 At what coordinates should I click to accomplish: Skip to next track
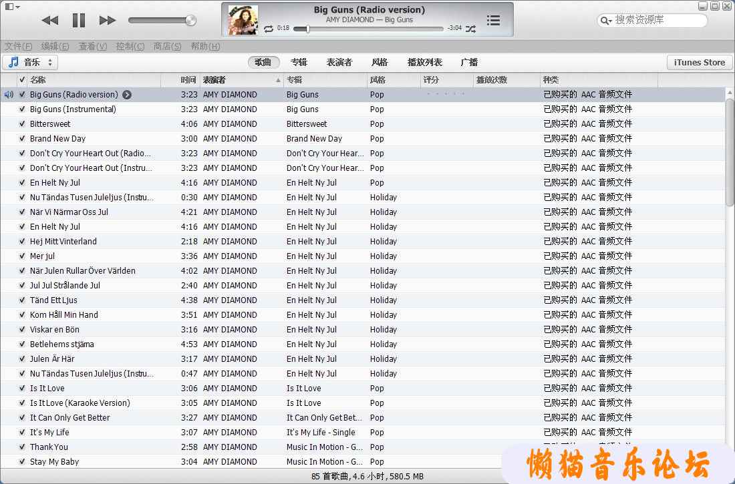click(108, 20)
